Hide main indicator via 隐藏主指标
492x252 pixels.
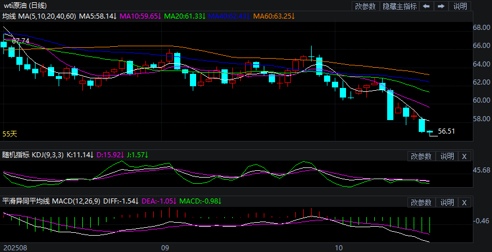[400, 6]
